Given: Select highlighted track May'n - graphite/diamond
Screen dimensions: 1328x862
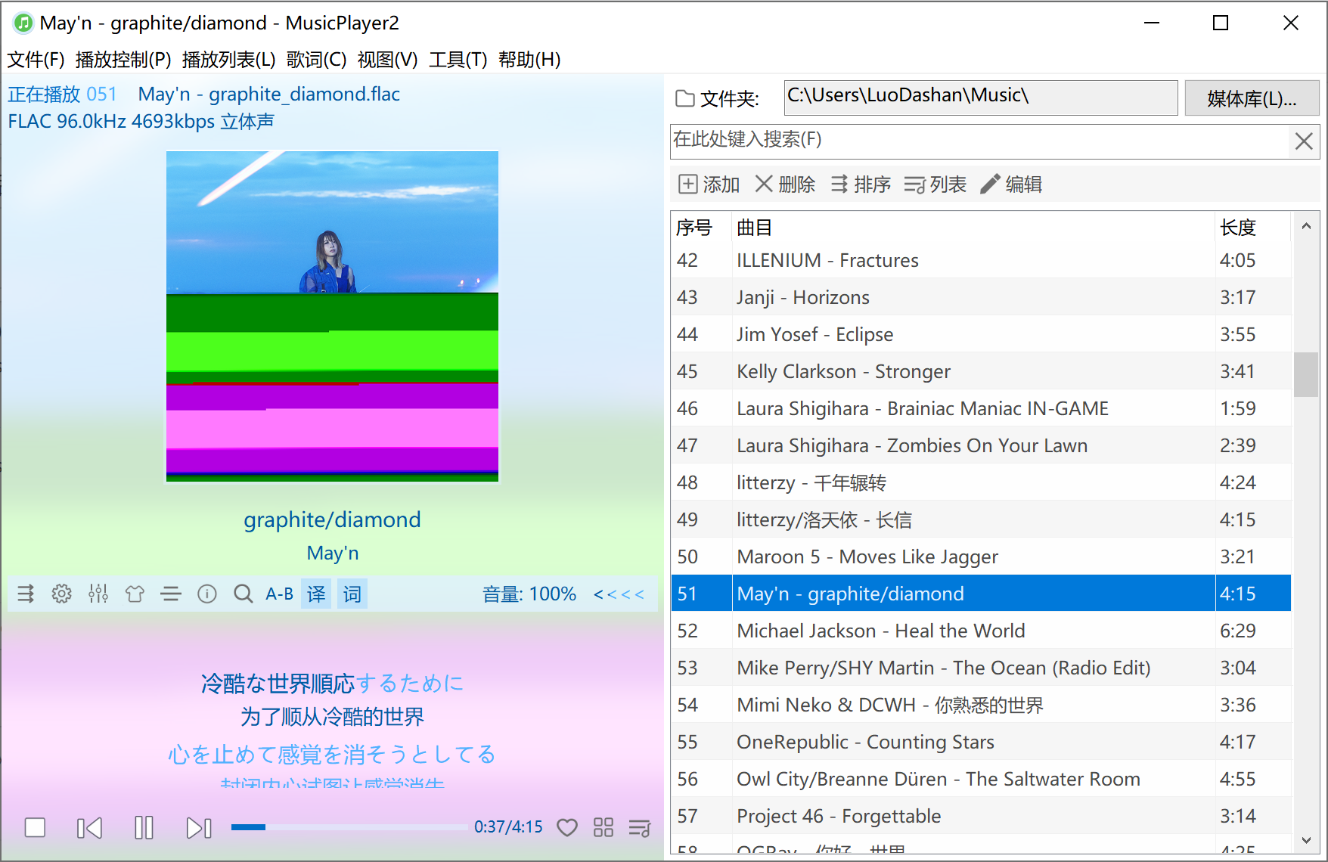Looking at the screenshot, I should point(981,594).
